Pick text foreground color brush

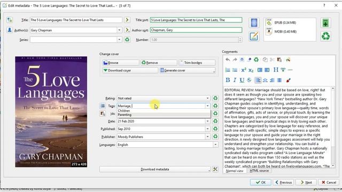(289, 80)
